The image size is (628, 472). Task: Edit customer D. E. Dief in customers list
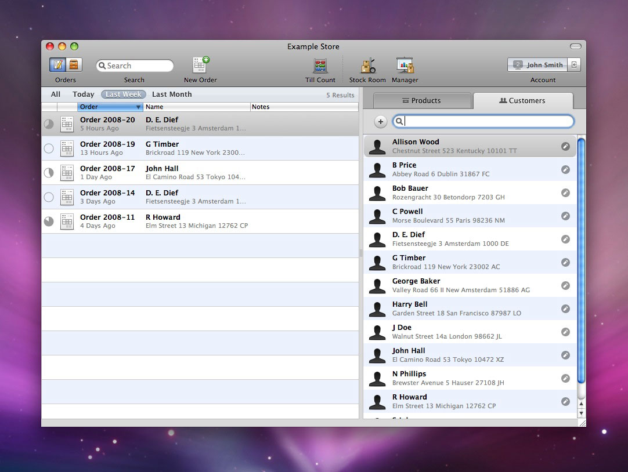point(565,239)
